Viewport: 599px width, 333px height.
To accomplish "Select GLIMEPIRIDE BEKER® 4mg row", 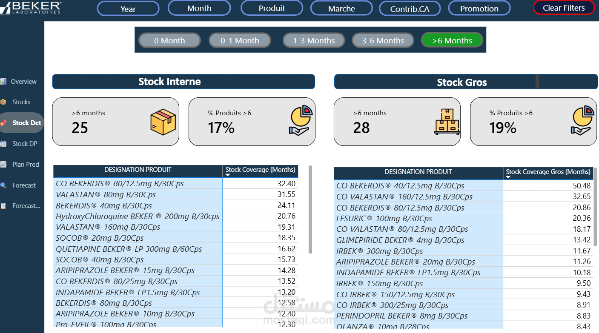I will point(464,240).
